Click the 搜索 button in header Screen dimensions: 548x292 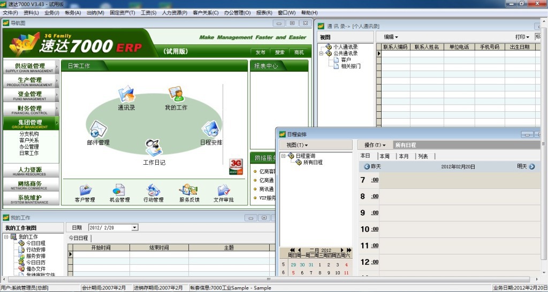point(279,52)
